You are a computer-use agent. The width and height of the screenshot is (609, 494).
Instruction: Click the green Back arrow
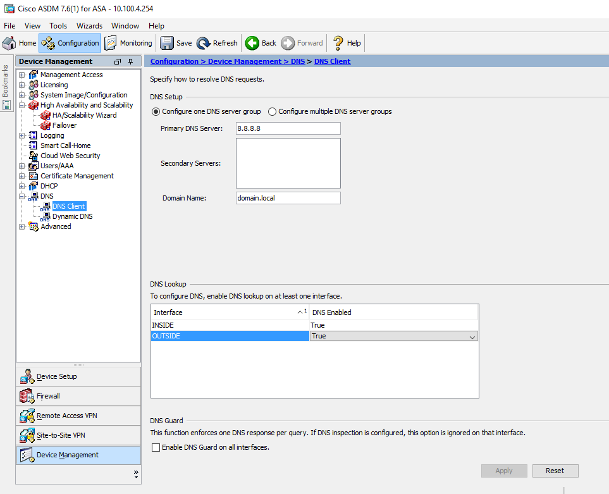point(252,43)
